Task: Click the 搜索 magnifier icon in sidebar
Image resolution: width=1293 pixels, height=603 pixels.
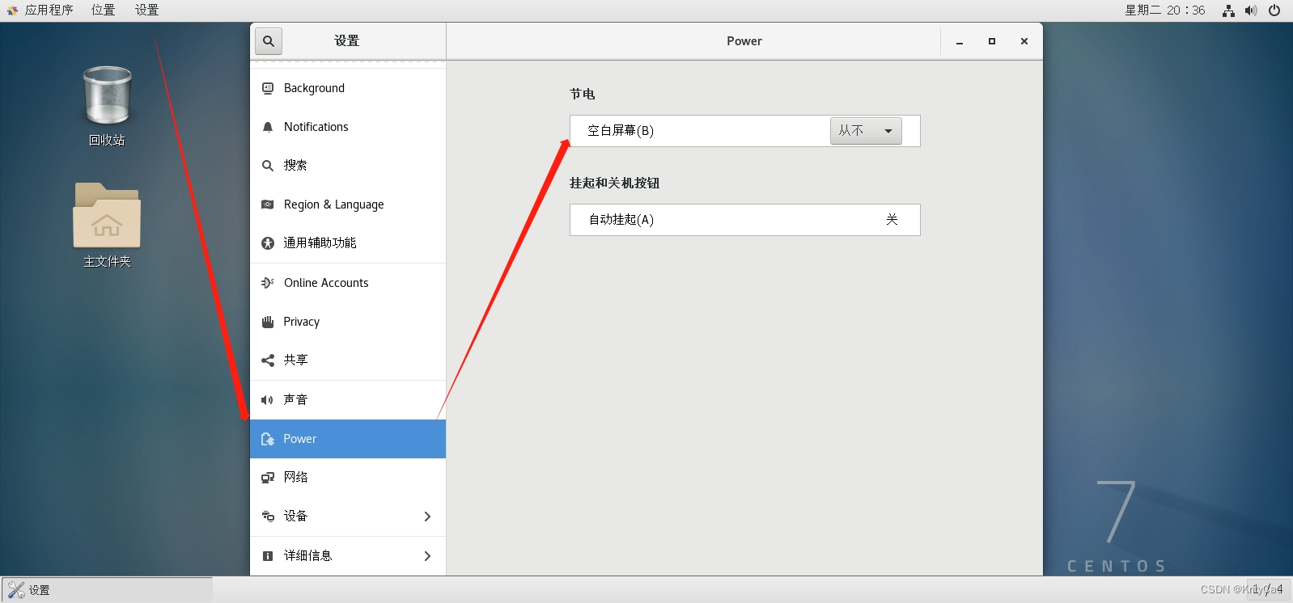Action: [268, 166]
